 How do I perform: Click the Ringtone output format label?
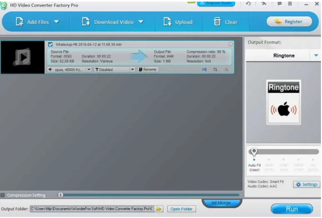click(284, 56)
